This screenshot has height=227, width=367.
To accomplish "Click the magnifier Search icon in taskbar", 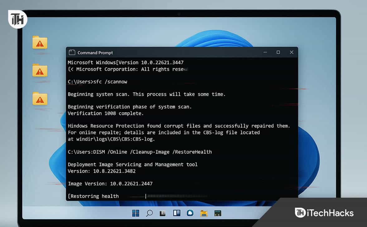I will 149,213.
